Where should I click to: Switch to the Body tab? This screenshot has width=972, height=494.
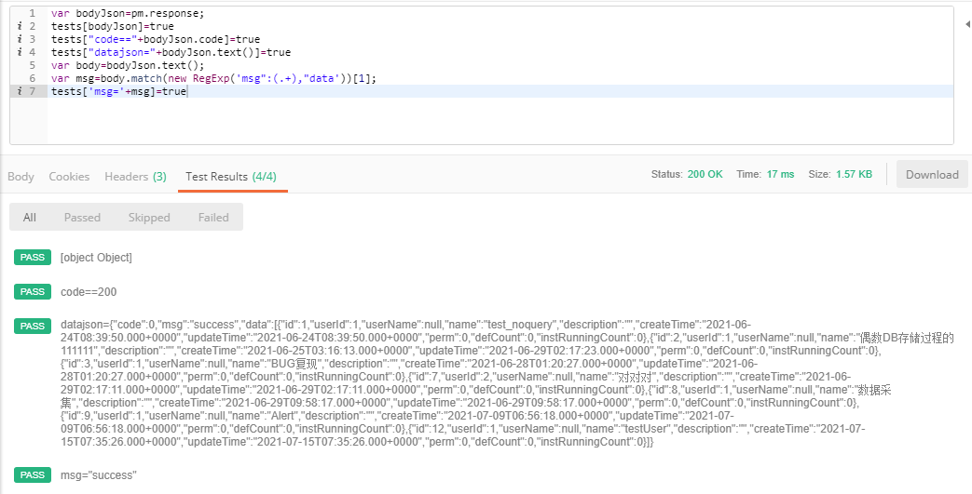(x=21, y=177)
